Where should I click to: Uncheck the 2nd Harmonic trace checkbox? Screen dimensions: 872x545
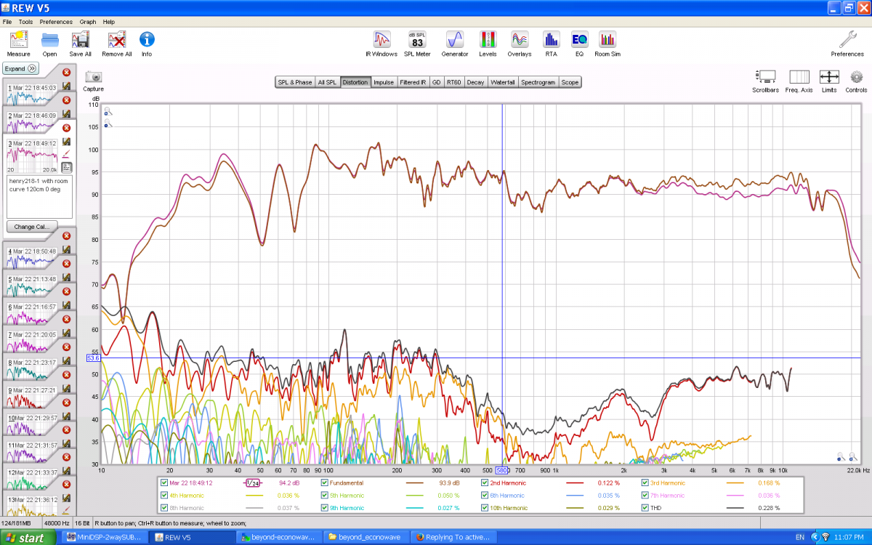point(485,483)
